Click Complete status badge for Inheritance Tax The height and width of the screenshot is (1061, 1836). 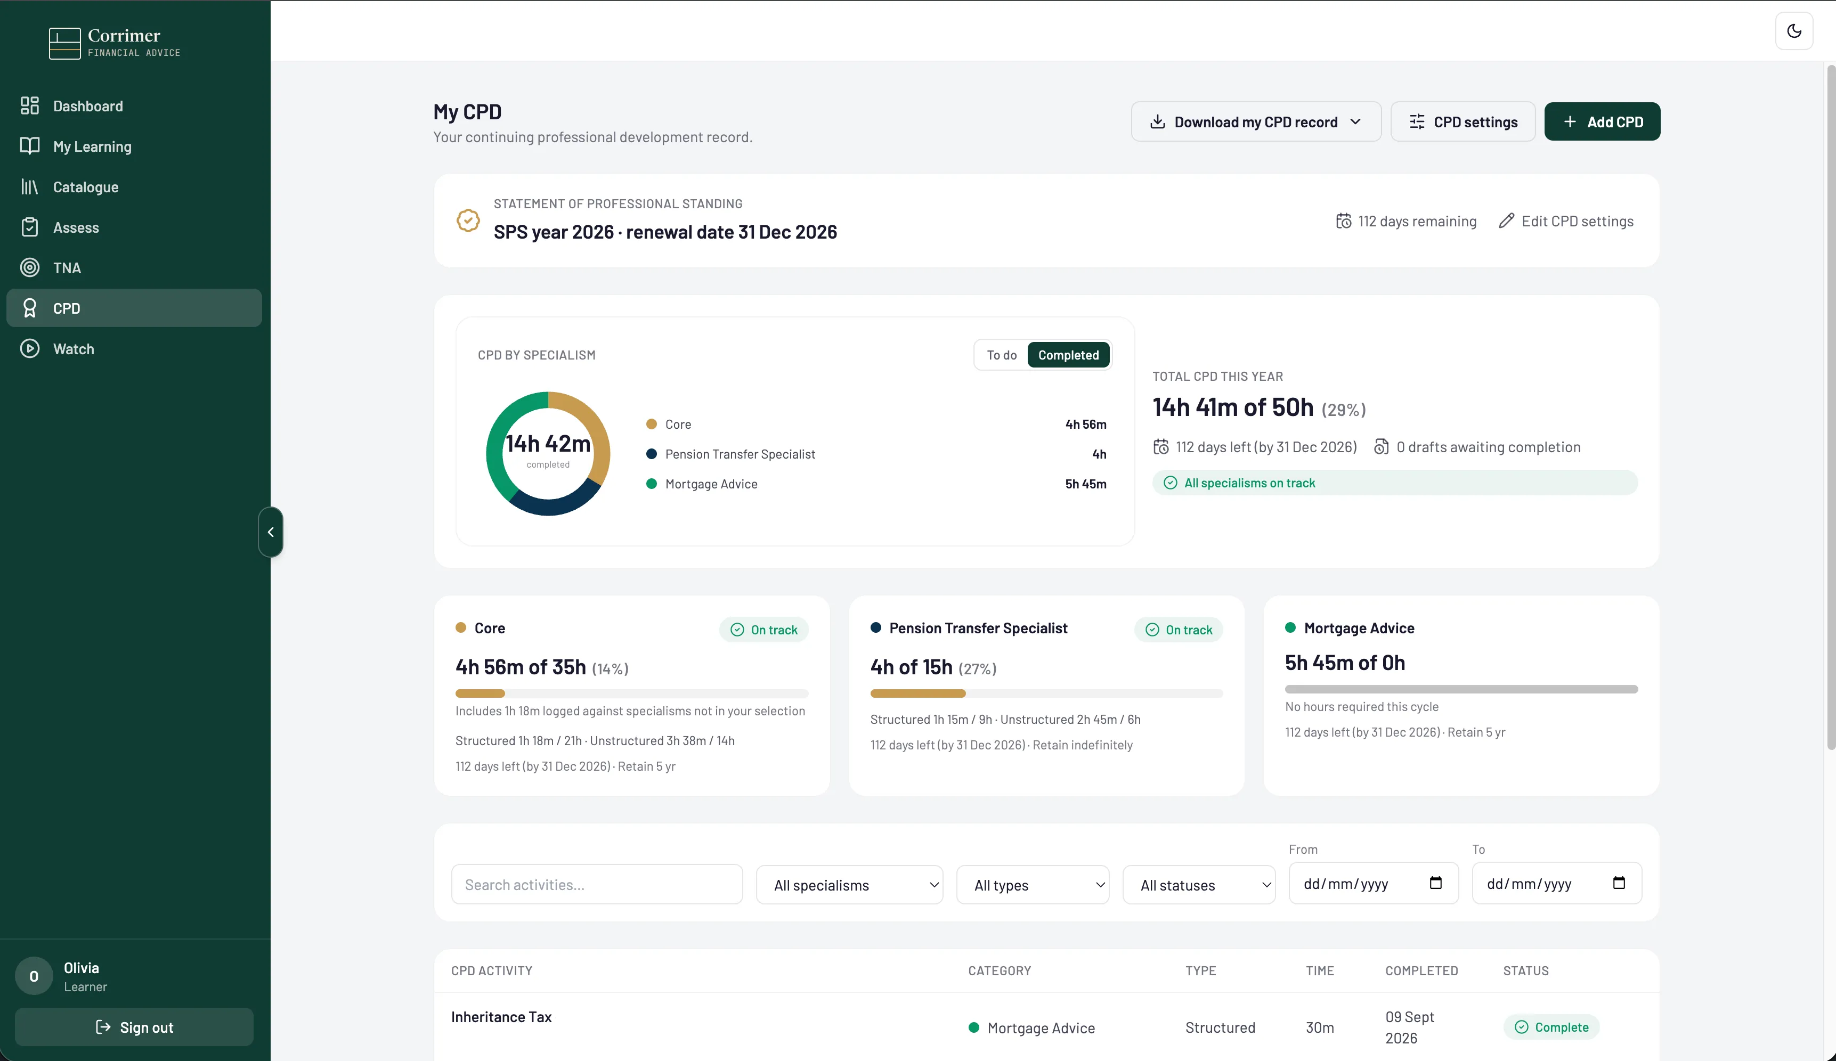(1551, 1027)
